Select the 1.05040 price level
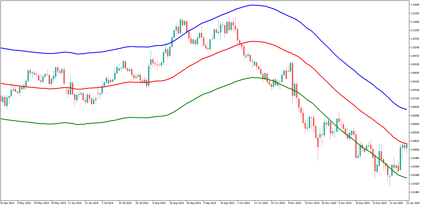 point(415,132)
